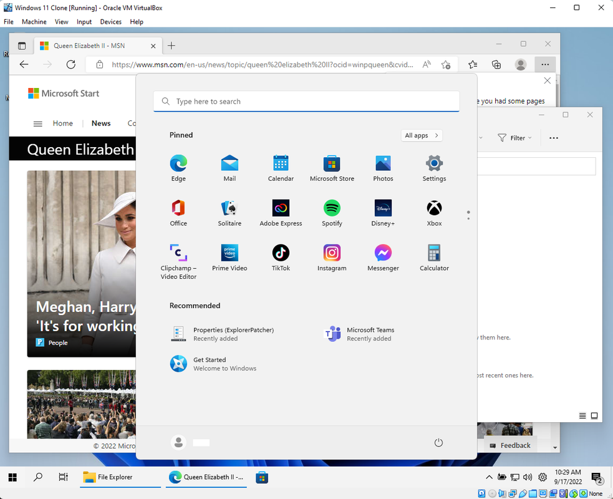Open the Prime Video app
Image resolution: width=613 pixels, height=499 pixels.
(229, 258)
